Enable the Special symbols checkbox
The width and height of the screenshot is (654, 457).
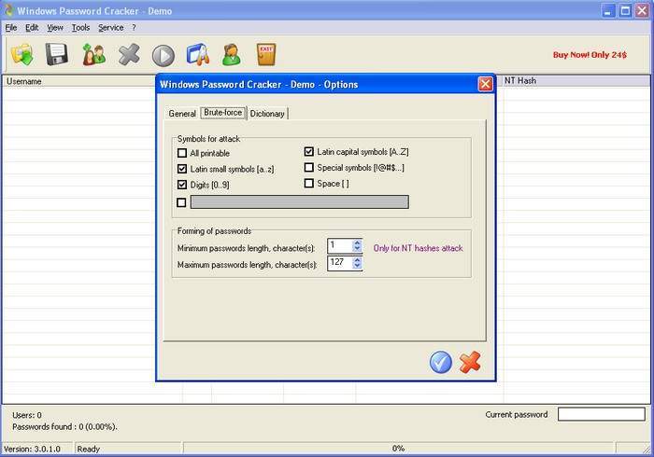tap(309, 168)
